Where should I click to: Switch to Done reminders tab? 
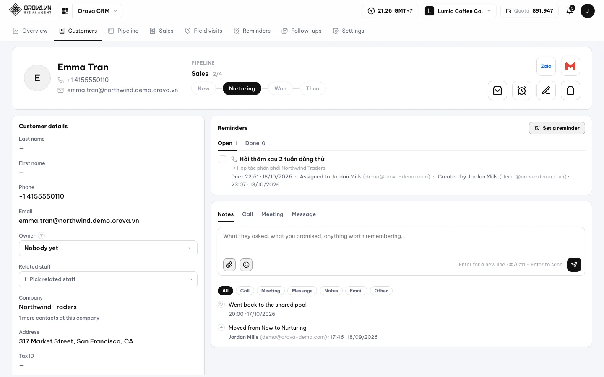tap(255, 143)
